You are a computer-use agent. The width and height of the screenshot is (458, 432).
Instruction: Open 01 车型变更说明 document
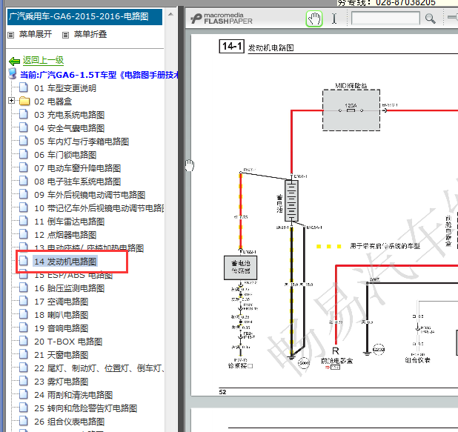65,88
